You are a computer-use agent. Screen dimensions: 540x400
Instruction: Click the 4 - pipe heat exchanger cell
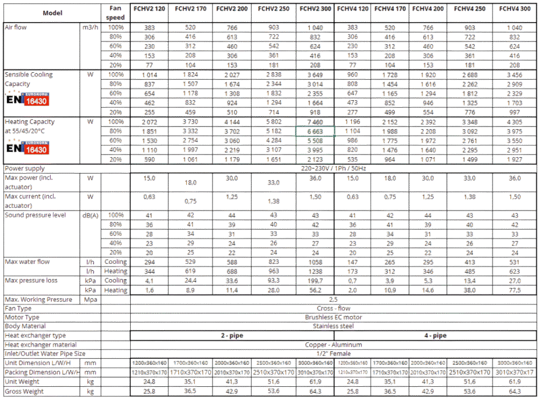coord(436,336)
